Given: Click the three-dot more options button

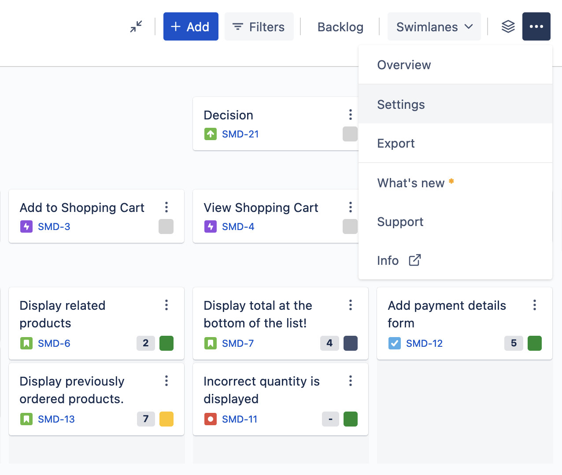Looking at the screenshot, I should (x=536, y=26).
